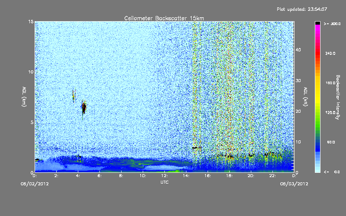Click the colorbar minimum label <= 0.0
The width and height of the screenshot is (346, 216).
pos(332,172)
